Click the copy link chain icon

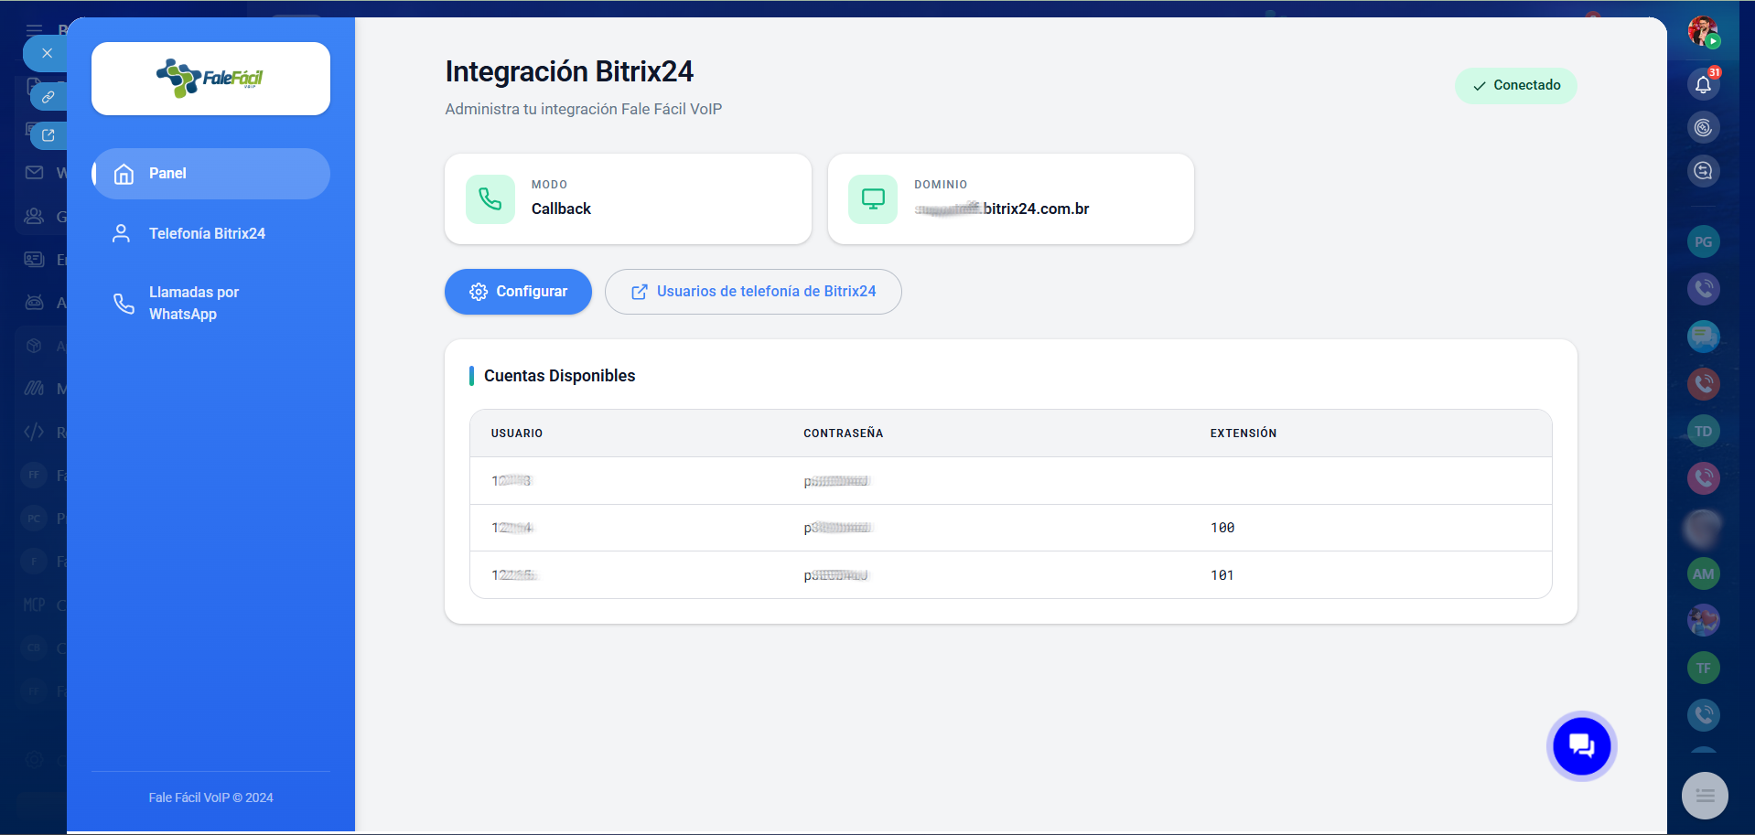[x=48, y=96]
